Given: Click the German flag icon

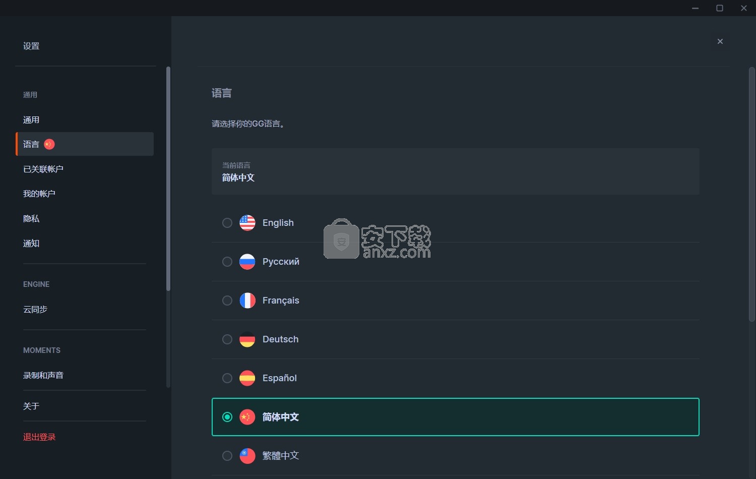Looking at the screenshot, I should (247, 339).
